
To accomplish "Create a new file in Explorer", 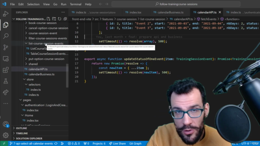I will pyautogui.click(x=48, y=19).
